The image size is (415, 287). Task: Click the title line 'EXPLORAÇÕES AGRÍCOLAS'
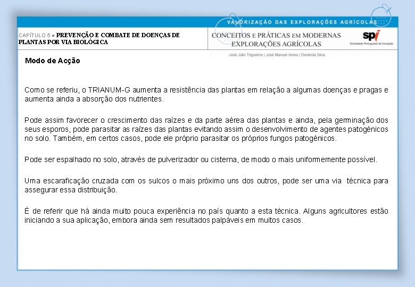[x=276, y=44]
